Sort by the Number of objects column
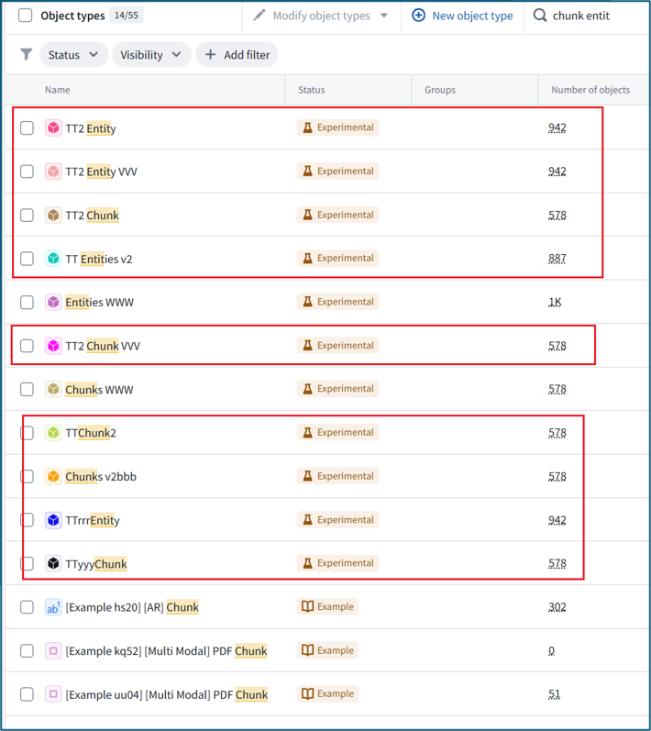This screenshot has height=731, width=651. 590,90
